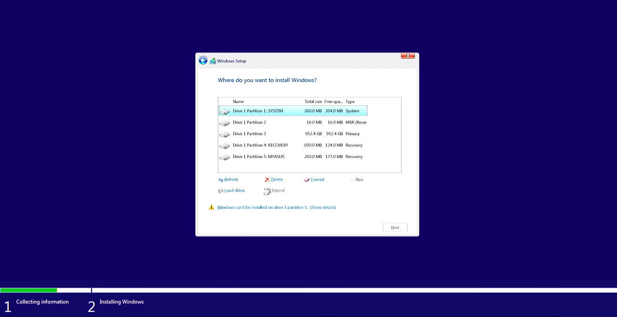Viewport: 617px width, 317px height.
Task: Click the New text link
Action: (x=359, y=179)
